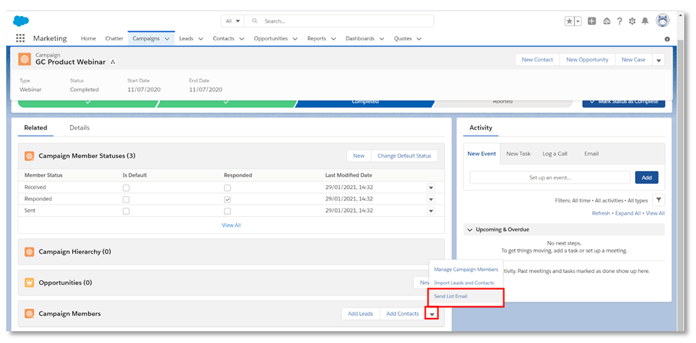Open row actions for Responded status

431,200
